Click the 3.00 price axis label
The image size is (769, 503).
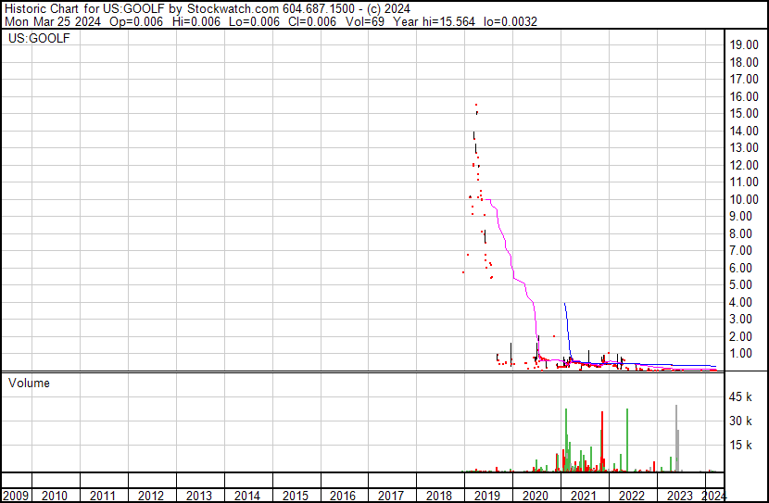point(740,320)
